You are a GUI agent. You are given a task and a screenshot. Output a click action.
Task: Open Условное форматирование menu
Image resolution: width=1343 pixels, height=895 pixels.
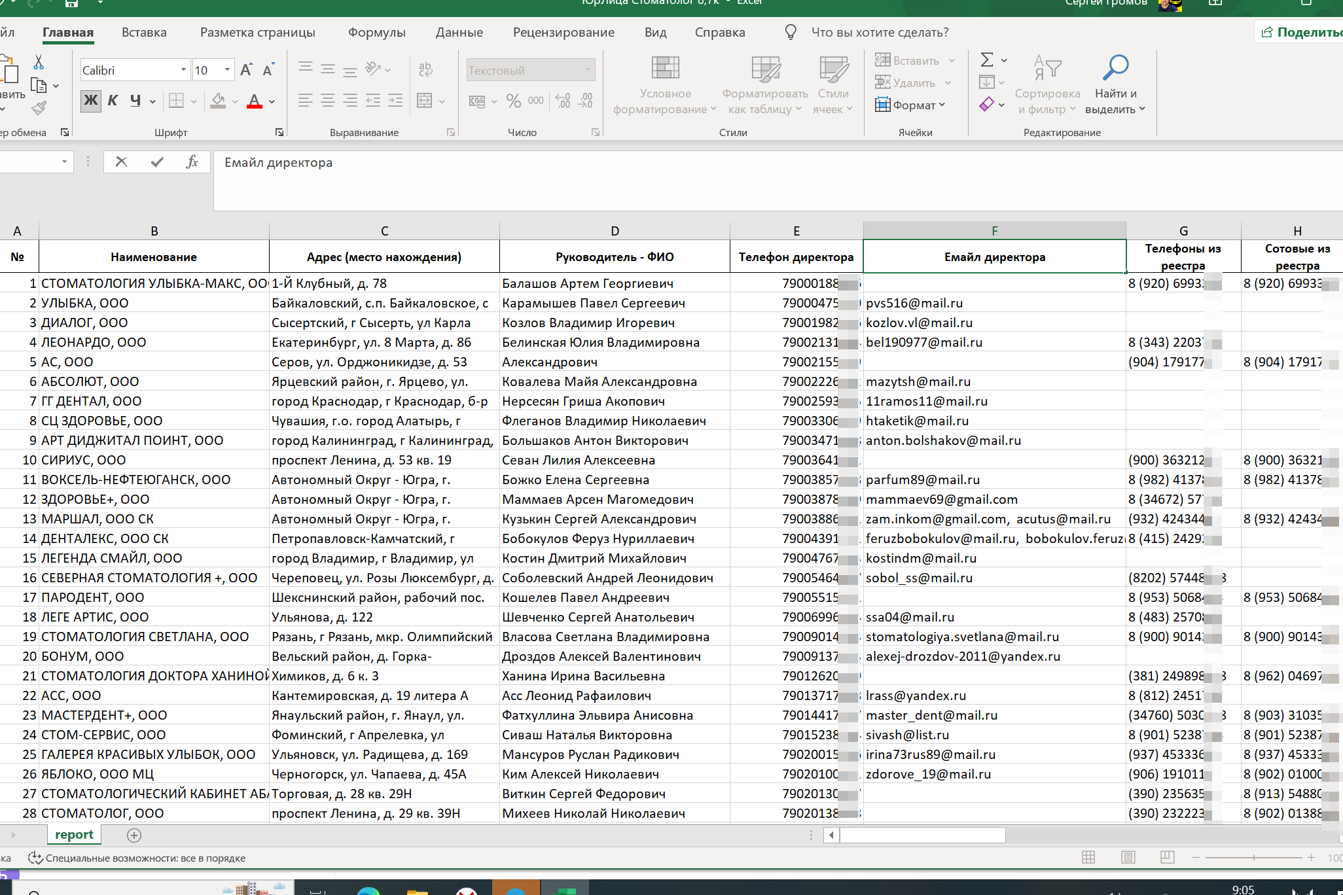click(665, 86)
